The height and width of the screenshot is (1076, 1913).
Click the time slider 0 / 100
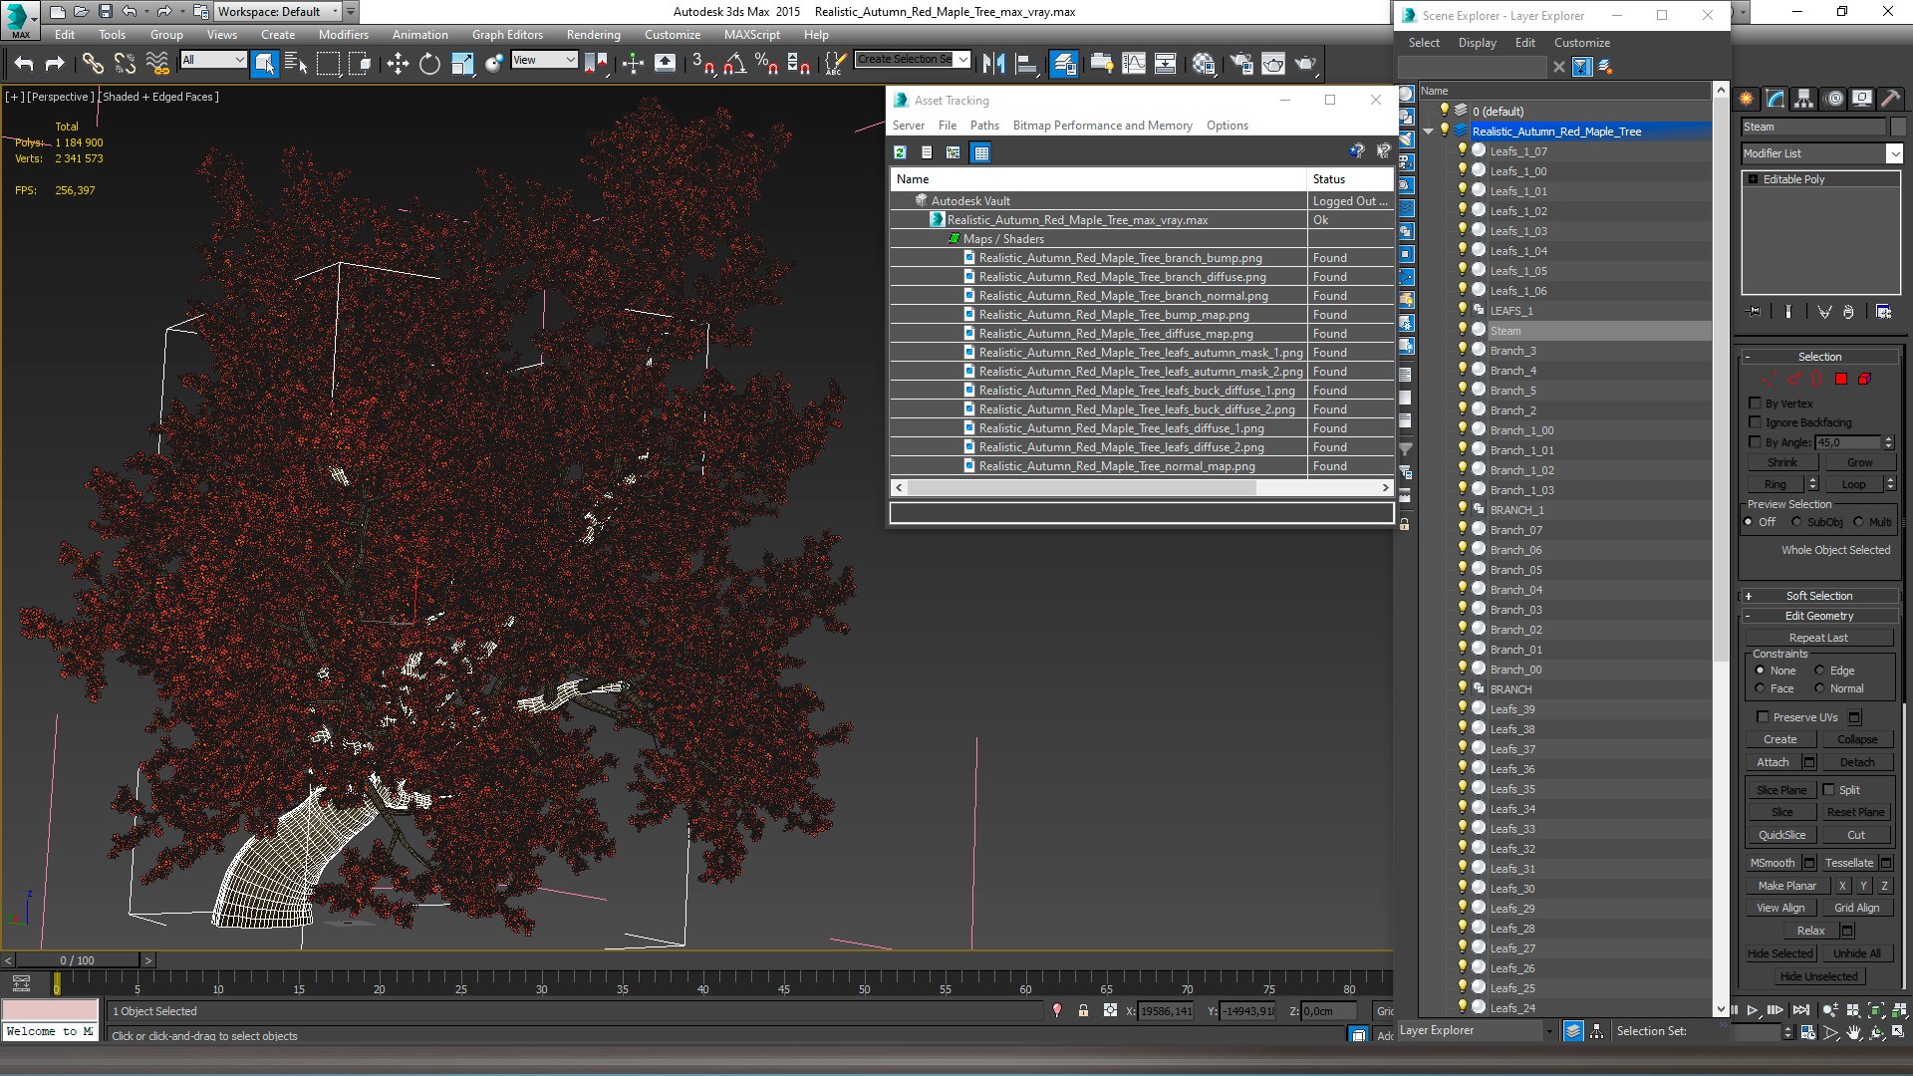[x=77, y=960]
